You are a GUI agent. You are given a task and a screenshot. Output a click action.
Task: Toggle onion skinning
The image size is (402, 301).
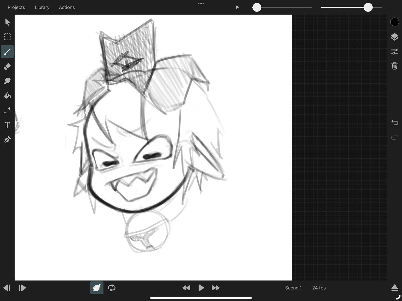(x=97, y=288)
